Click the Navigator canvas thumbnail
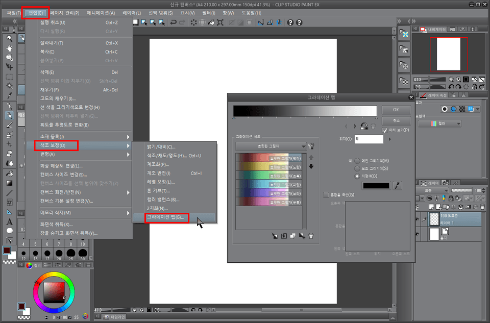 tap(449, 55)
